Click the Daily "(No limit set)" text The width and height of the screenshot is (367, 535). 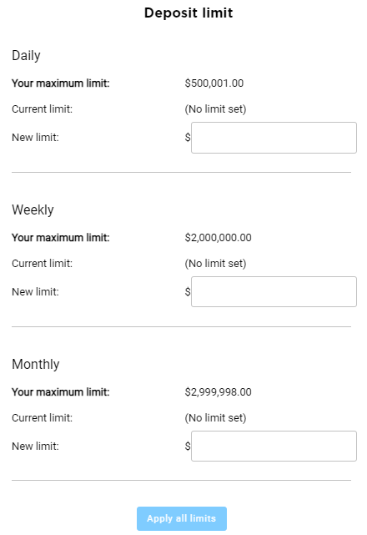(215, 109)
